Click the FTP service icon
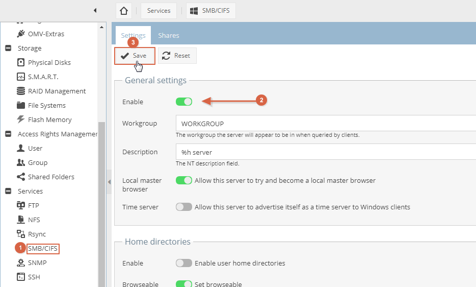Screen dimensions: 476x287 pyautogui.click(x=21, y=205)
